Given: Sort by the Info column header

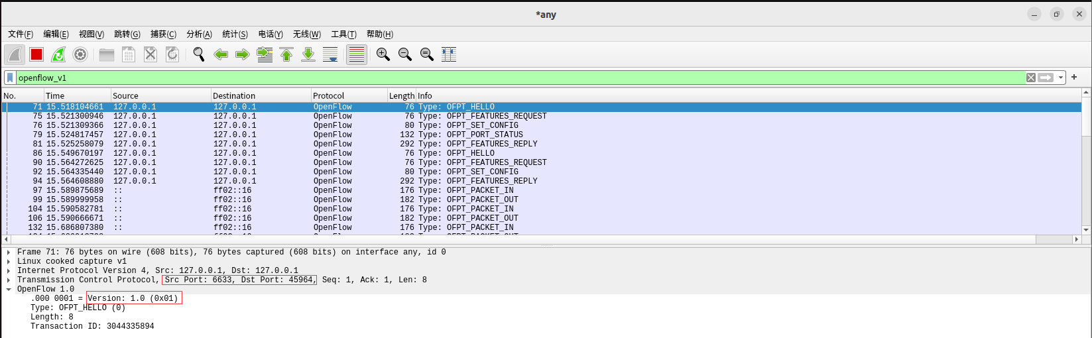Looking at the screenshot, I should tap(749, 95).
